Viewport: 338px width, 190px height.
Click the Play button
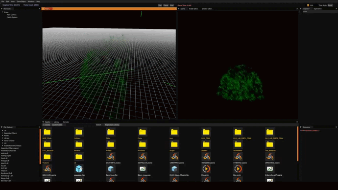(x=160, y=5)
